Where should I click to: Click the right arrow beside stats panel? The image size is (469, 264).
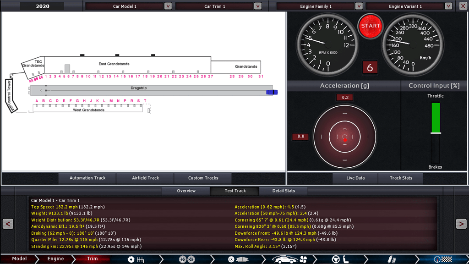[461, 224]
